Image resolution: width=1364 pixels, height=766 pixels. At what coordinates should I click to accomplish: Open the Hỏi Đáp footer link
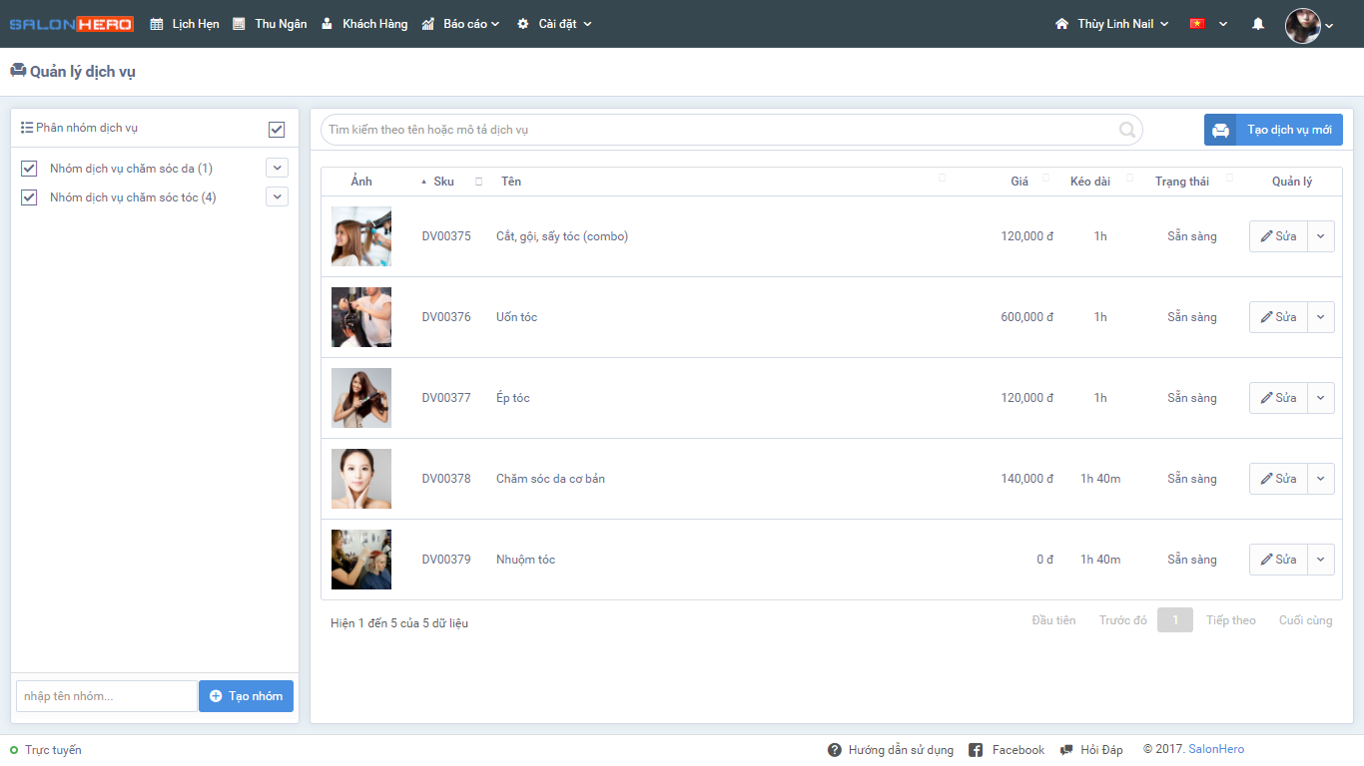tap(1101, 750)
